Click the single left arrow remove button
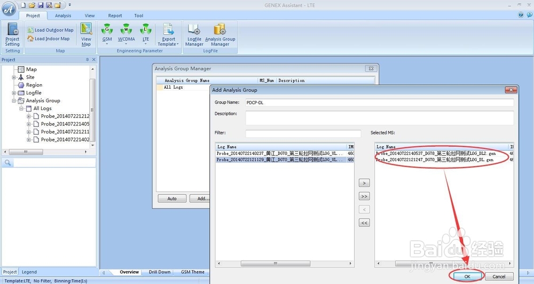Image resolution: width=534 pixels, height=284 pixels. (x=364, y=210)
